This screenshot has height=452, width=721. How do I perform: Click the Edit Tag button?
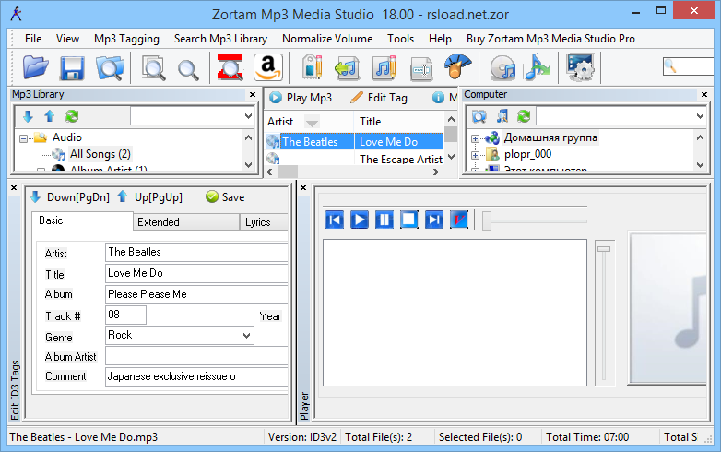[x=379, y=98]
